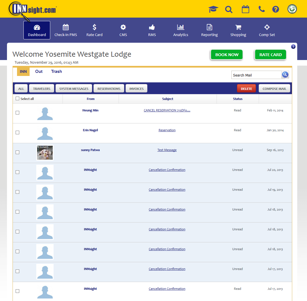This screenshot has width=307, height=301.
Task: Filter mail by TRAVELERS
Action: pyautogui.click(x=42, y=89)
